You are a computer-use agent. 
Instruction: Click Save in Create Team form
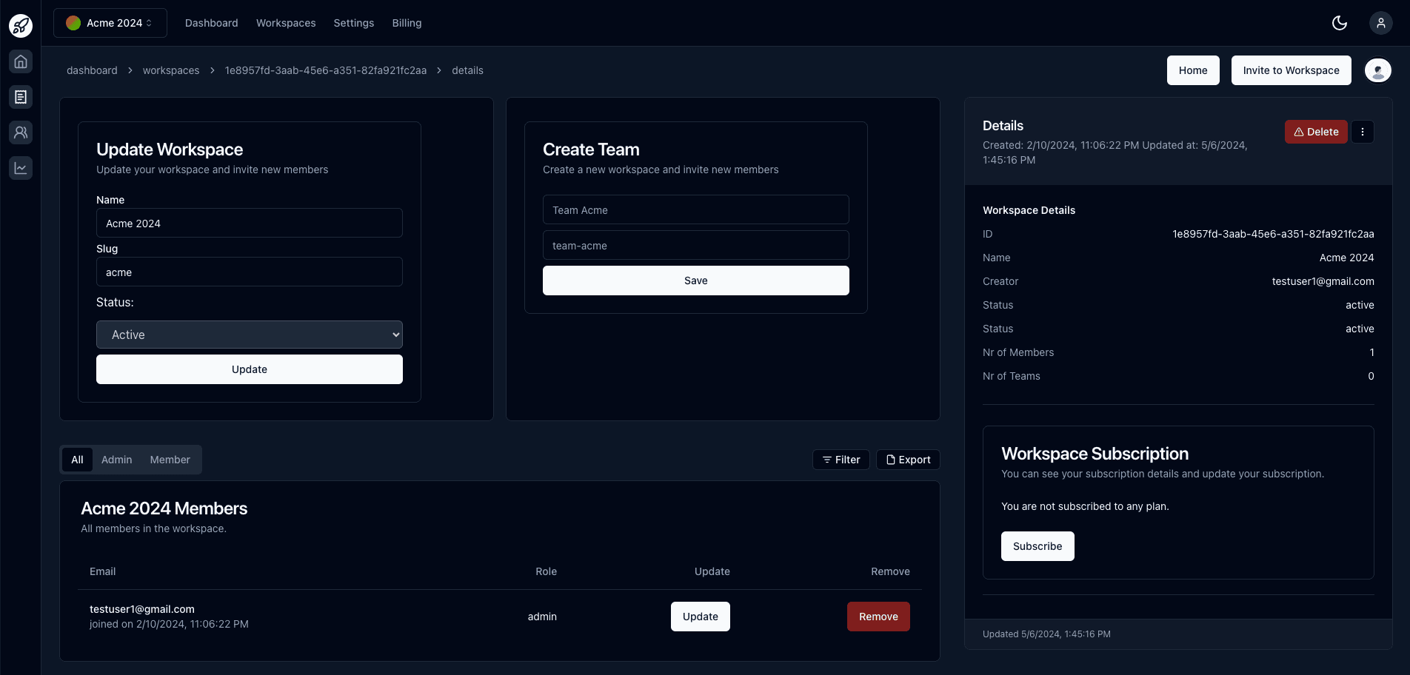pos(696,281)
